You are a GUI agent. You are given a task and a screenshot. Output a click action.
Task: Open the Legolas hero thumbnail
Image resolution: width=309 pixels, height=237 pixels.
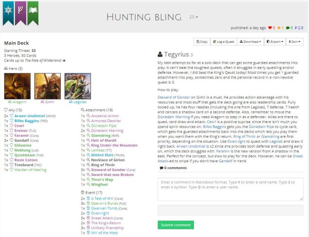(x=78, y=86)
